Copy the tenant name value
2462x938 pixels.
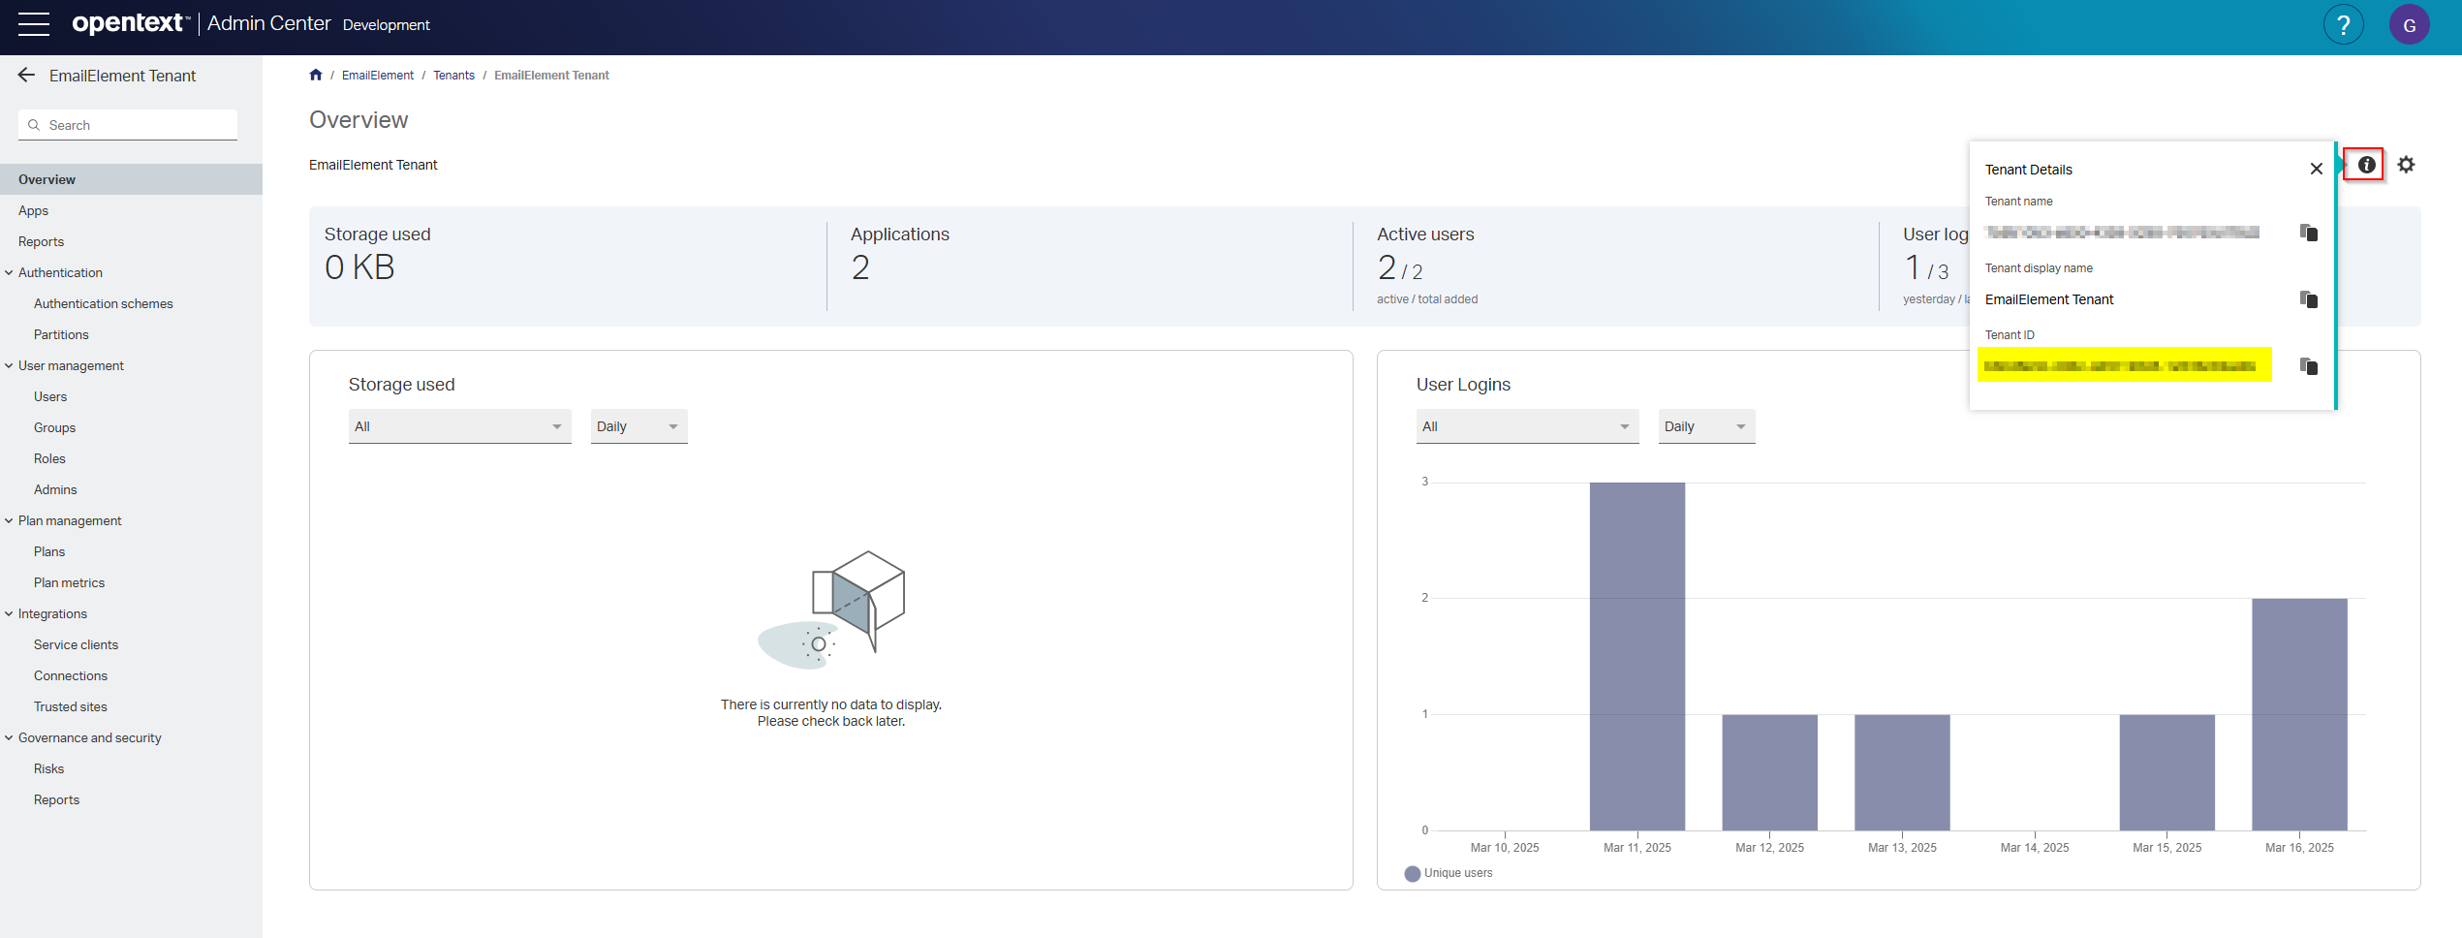(x=2309, y=233)
